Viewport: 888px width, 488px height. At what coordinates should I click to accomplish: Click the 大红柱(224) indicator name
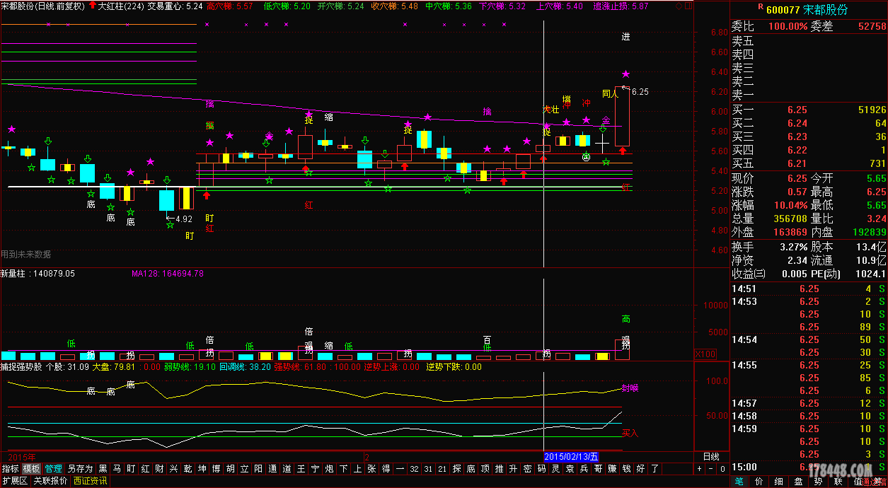tap(122, 6)
